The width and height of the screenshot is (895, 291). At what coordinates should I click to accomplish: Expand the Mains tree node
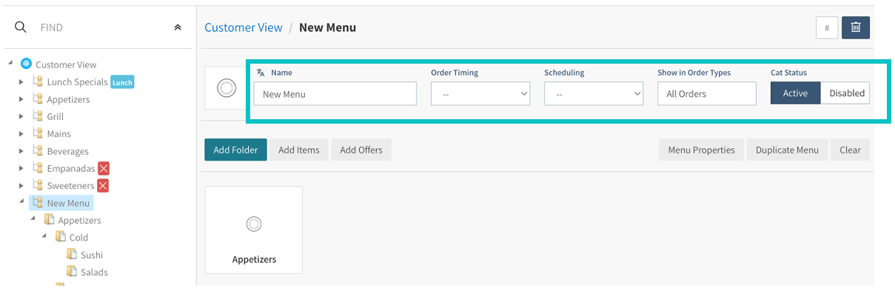(21, 133)
